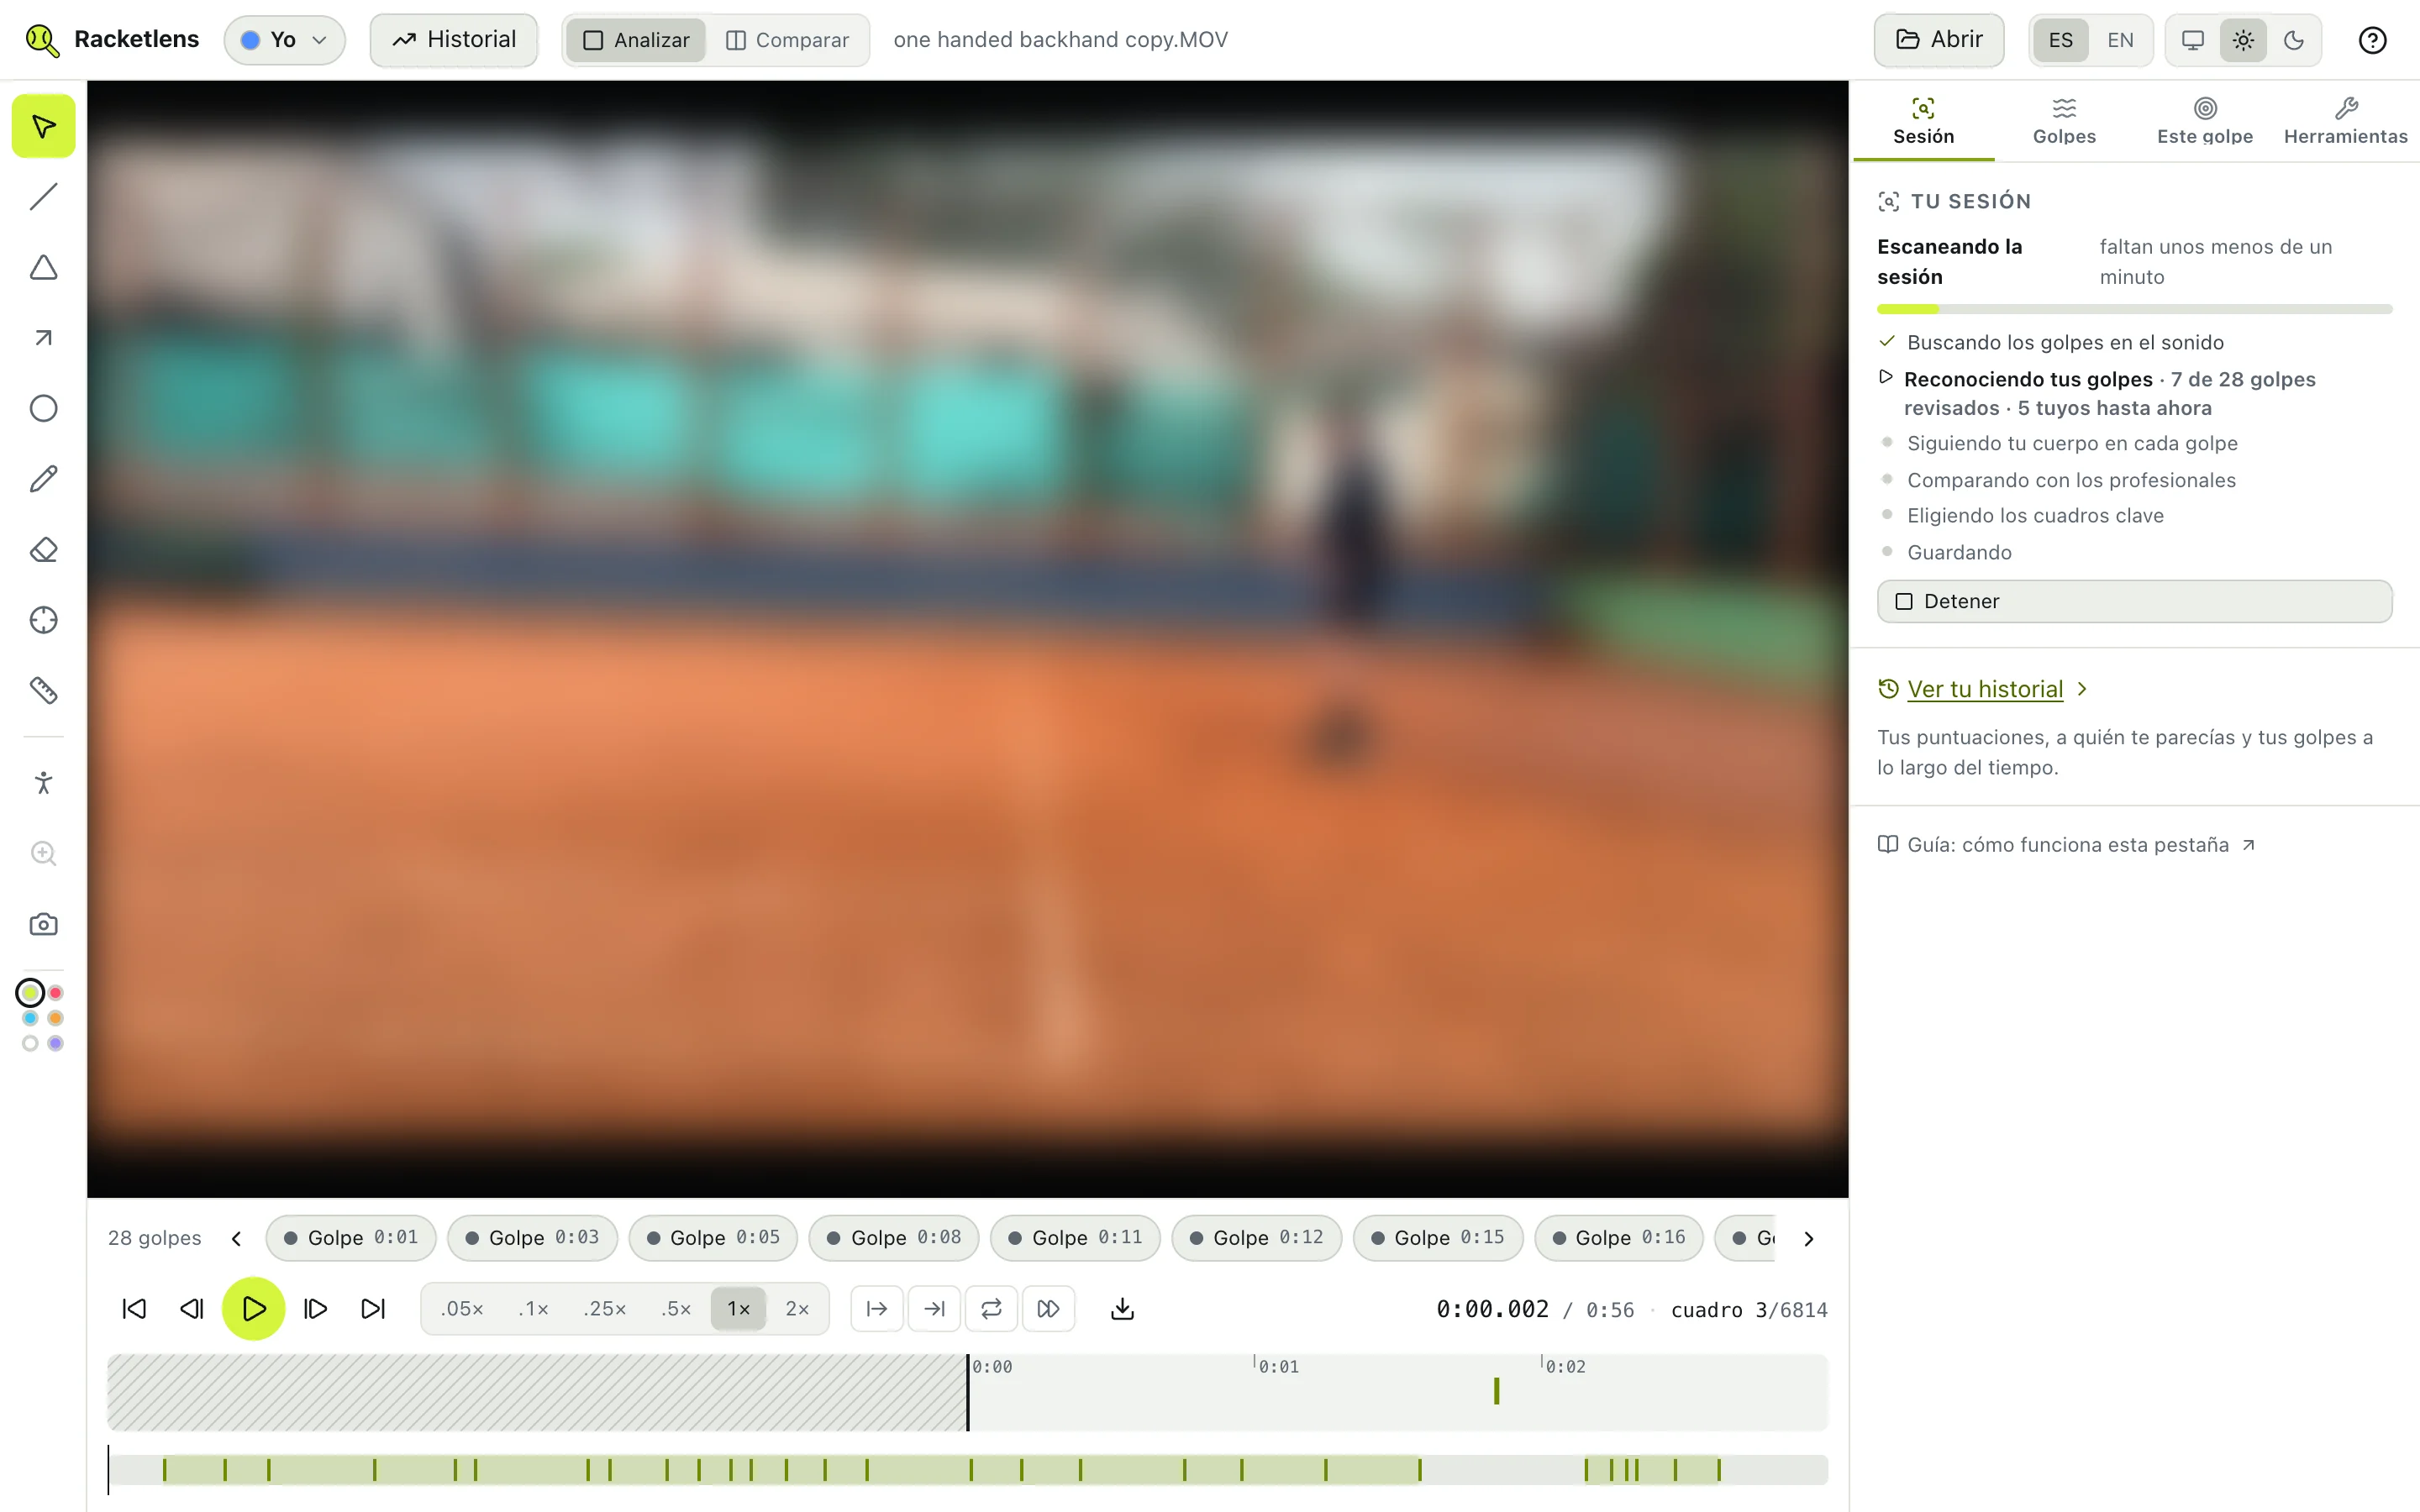
Task: Pick the red color swatch
Action: [56, 993]
